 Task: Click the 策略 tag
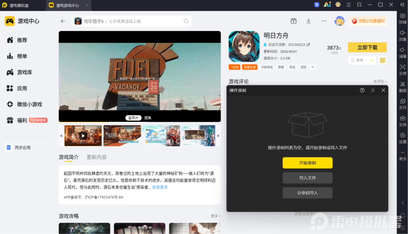(281, 67)
